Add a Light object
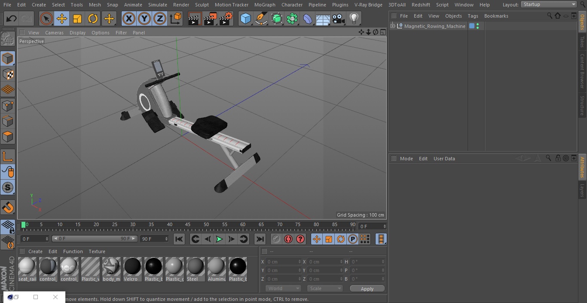Image resolution: width=587 pixels, height=303 pixels. 354,19
